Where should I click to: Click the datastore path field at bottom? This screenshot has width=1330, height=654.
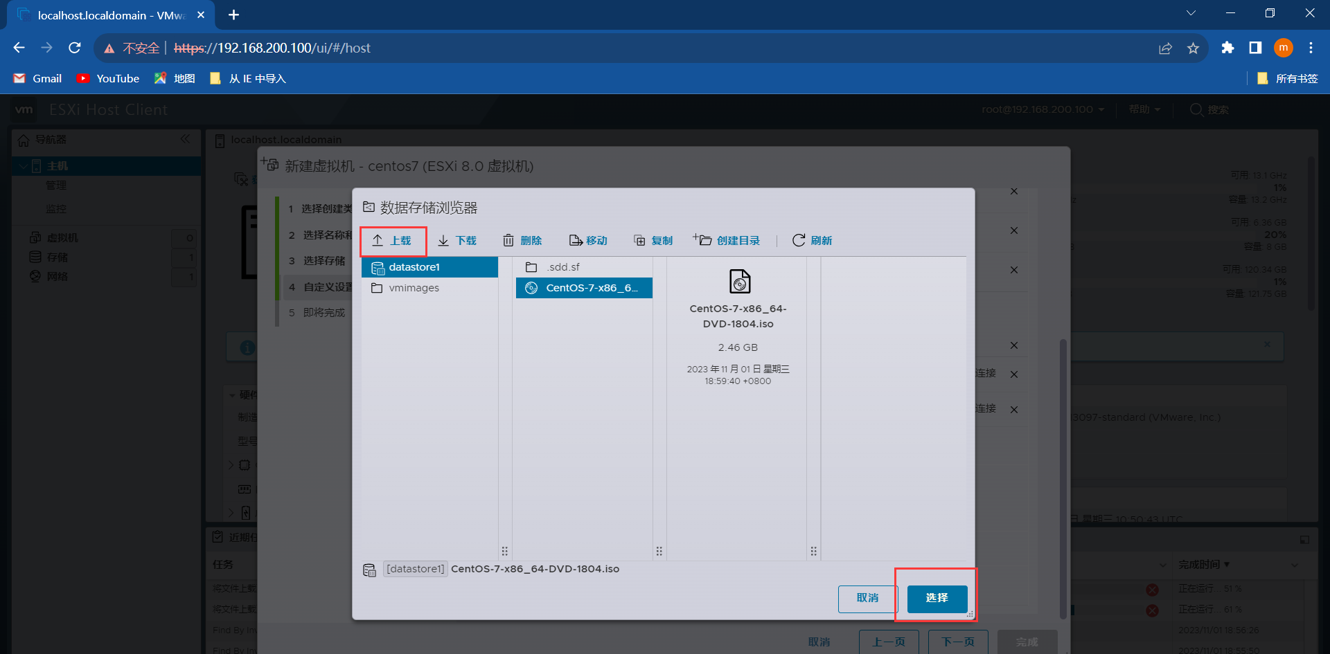pos(502,570)
